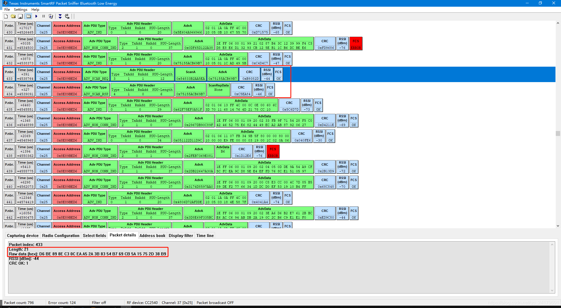Click details pane scrollbar up arrow
Viewport: 561px width, 308px height.
(x=552, y=245)
